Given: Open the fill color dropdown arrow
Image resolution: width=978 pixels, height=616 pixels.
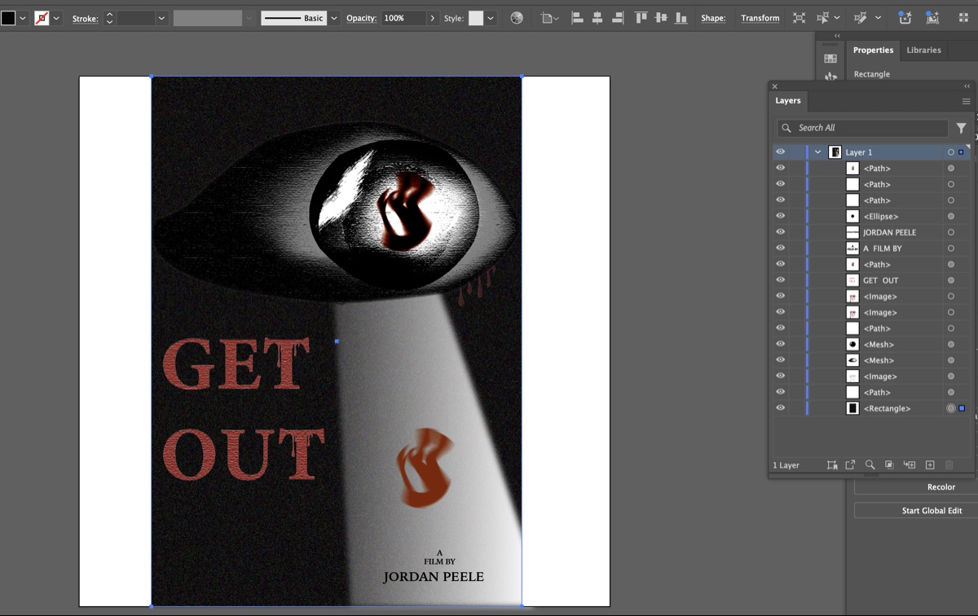Looking at the screenshot, I should pos(22,18).
